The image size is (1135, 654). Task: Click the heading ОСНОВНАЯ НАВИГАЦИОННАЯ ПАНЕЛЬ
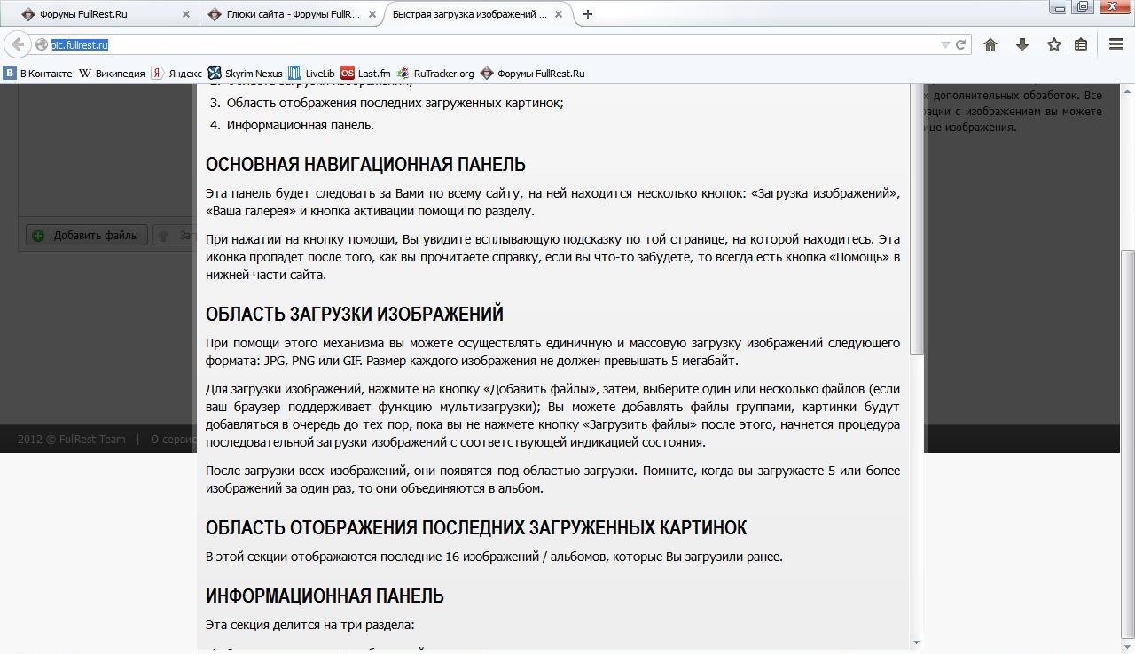click(365, 164)
